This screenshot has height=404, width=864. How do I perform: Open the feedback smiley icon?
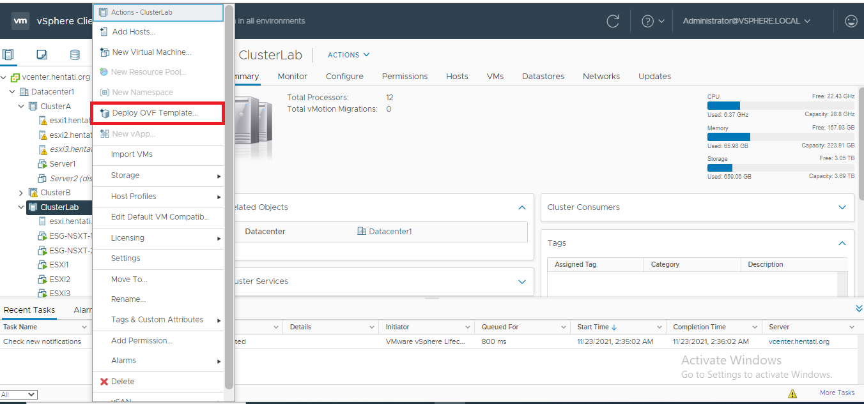[851, 21]
